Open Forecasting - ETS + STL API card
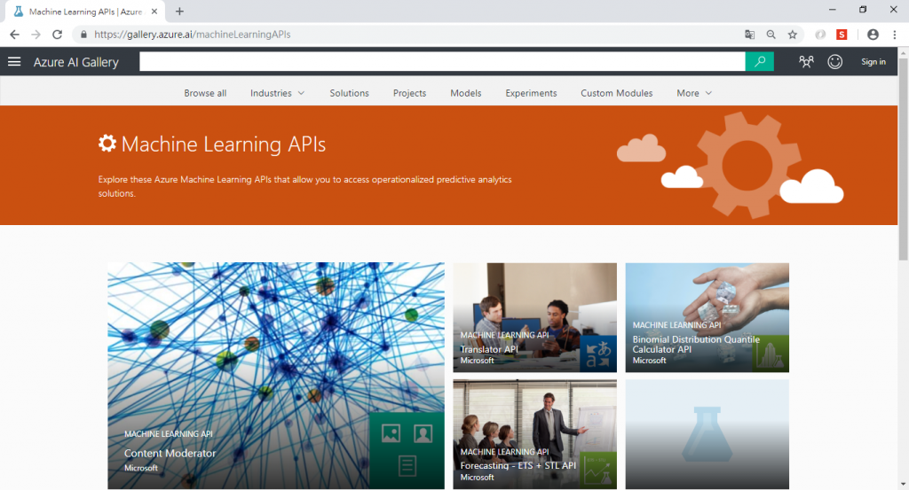 (534, 434)
